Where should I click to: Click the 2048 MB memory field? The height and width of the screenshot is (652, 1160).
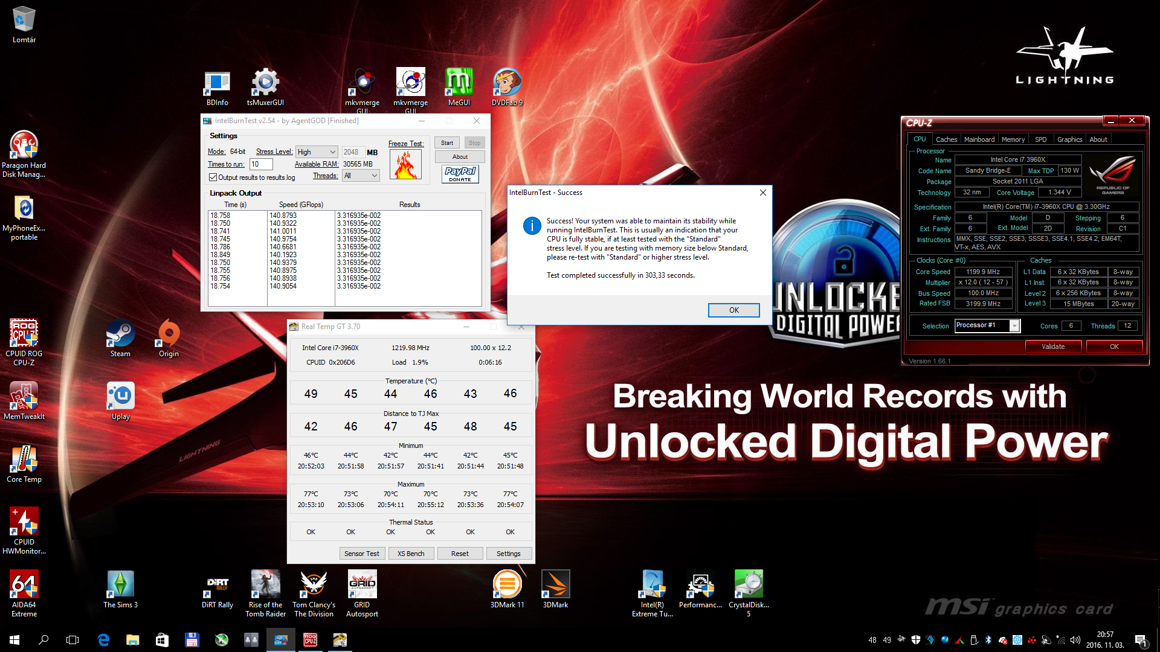tap(353, 152)
